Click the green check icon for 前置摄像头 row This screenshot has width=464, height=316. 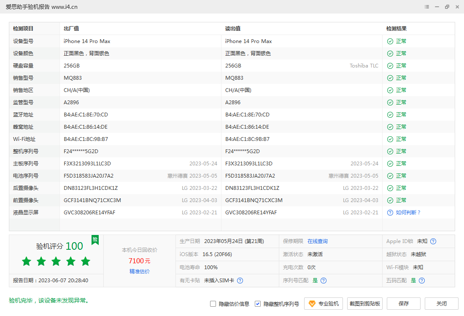pyautogui.click(x=390, y=200)
